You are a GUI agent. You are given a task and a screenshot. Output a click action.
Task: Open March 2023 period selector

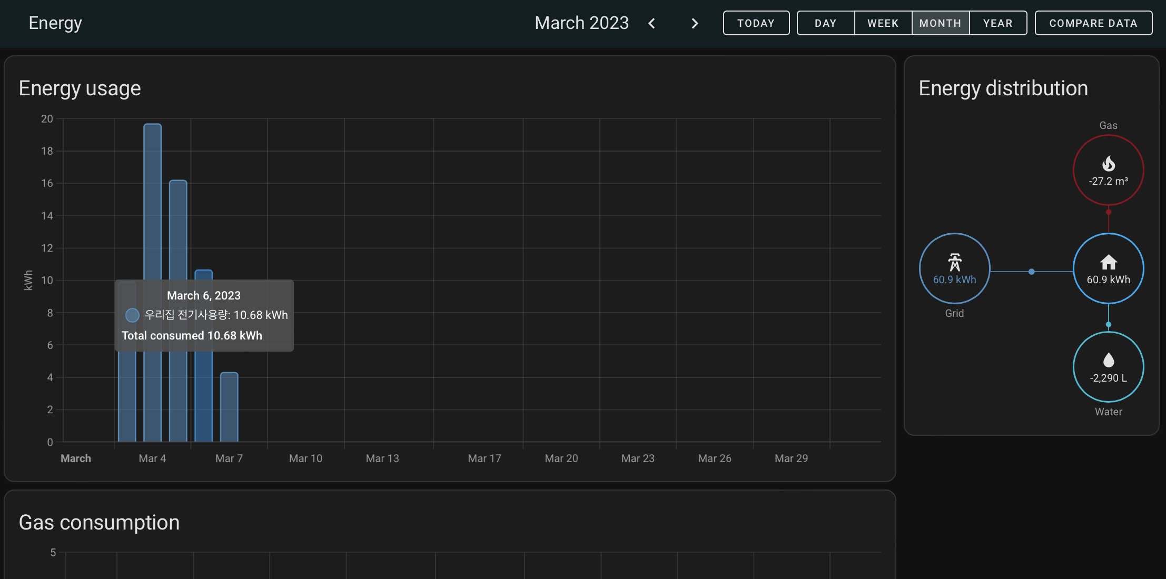pyautogui.click(x=581, y=23)
